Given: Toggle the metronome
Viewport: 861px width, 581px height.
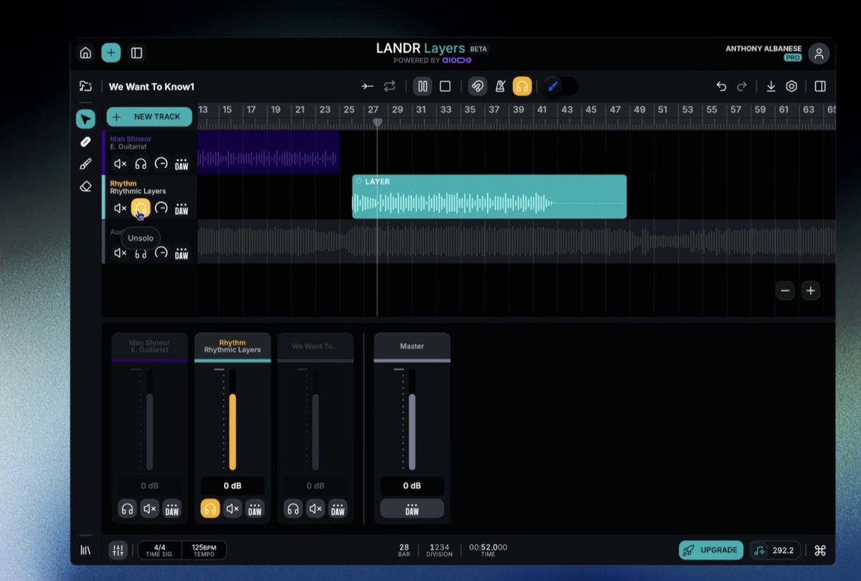Looking at the screenshot, I should click(500, 86).
